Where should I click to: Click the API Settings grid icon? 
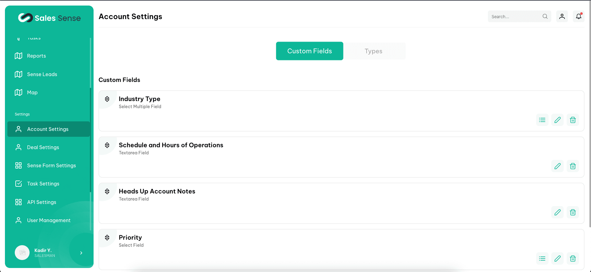(x=18, y=202)
